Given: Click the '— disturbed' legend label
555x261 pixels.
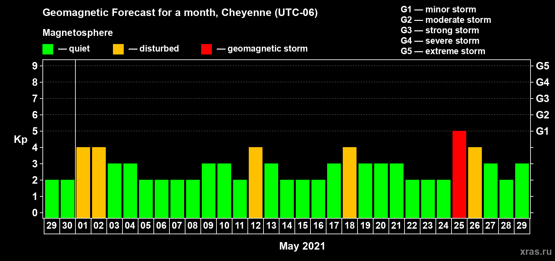Looking at the screenshot, I should [x=154, y=49].
